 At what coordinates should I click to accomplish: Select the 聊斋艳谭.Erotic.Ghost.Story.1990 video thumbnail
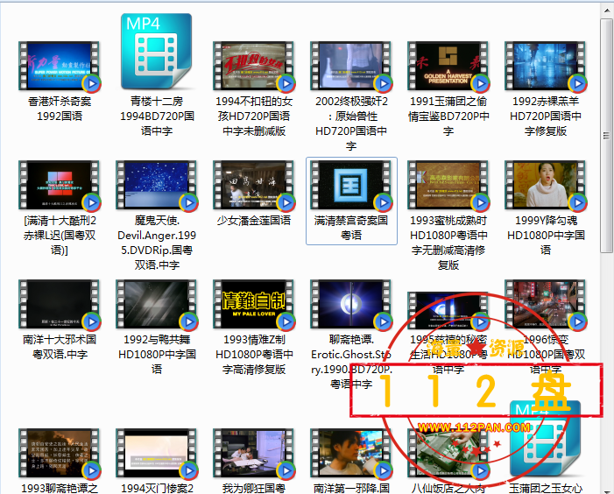(x=351, y=304)
